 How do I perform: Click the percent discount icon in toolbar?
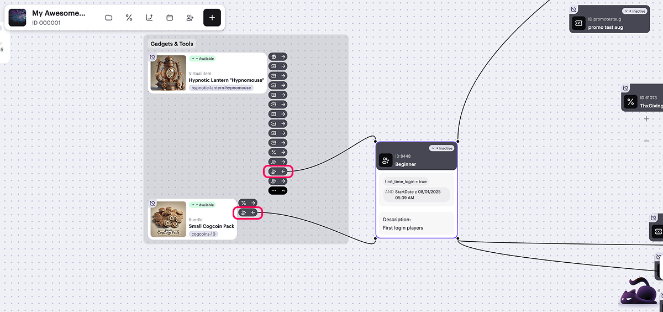[129, 18]
